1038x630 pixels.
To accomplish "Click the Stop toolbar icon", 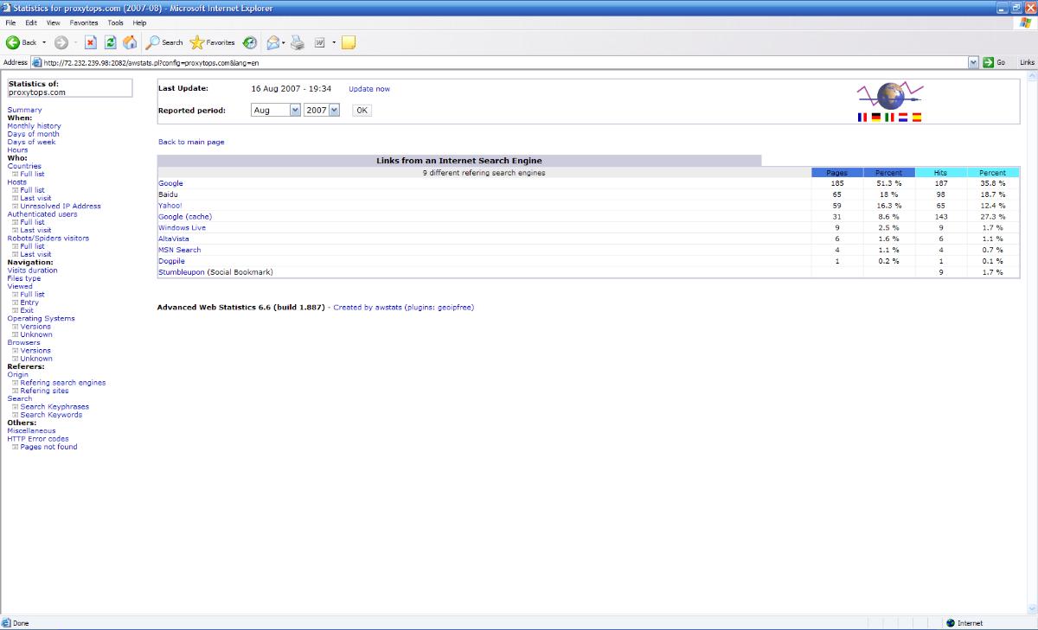I will pos(90,42).
